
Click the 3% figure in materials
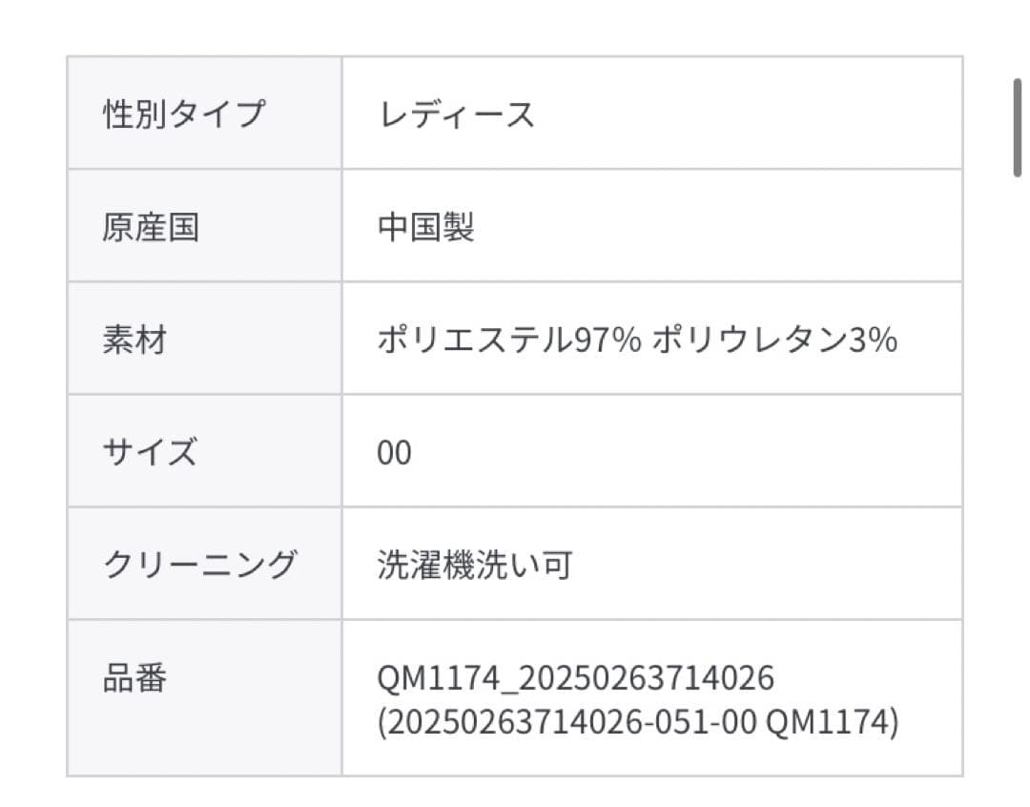tap(873, 341)
